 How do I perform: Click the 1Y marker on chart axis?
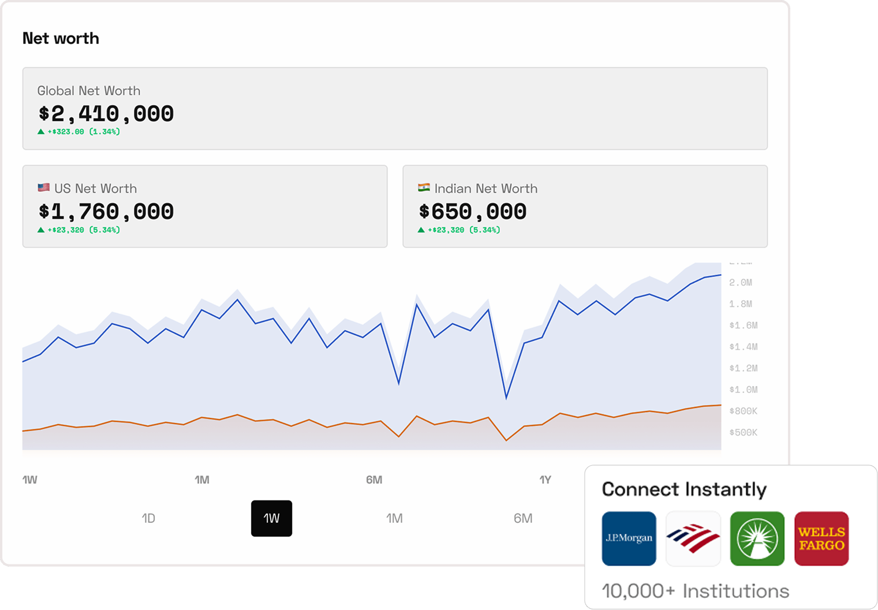[x=545, y=480]
